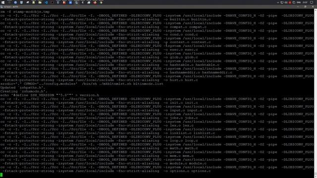
Task: Click 'context.o context.c' in the output
Action: pyautogui.click(x=190, y=42)
